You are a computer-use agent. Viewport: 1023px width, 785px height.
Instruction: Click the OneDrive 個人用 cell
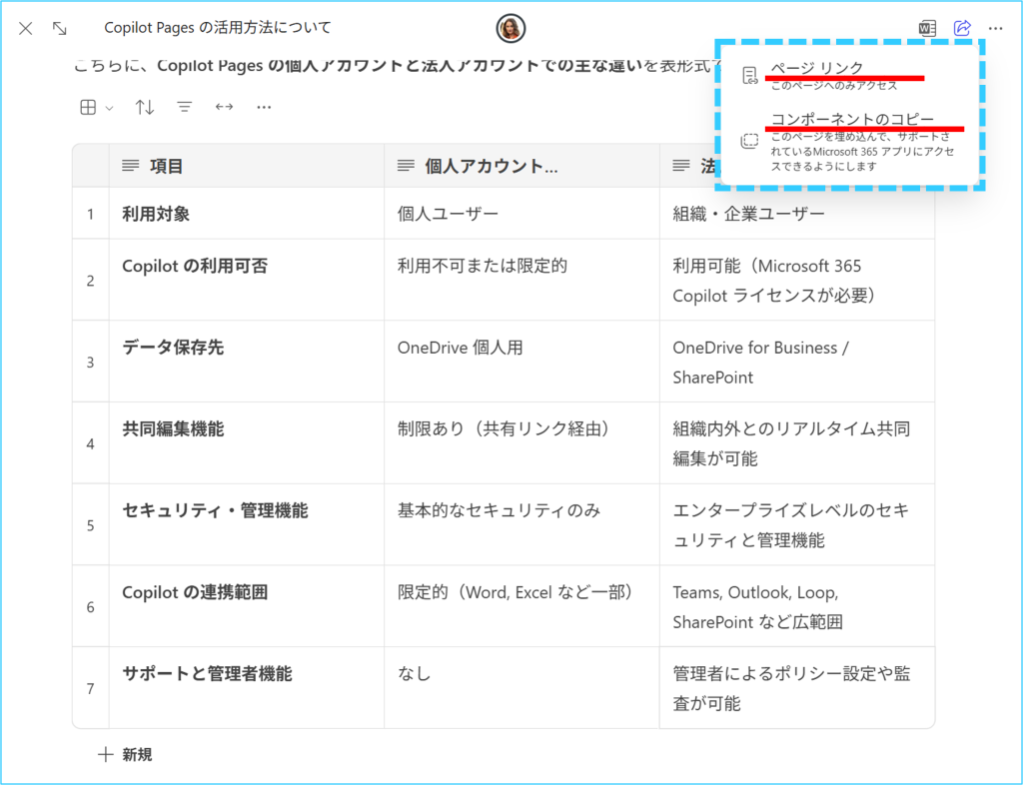coord(521,362)
